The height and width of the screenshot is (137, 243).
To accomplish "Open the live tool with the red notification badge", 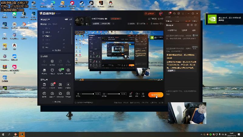I will click(52, 84).
